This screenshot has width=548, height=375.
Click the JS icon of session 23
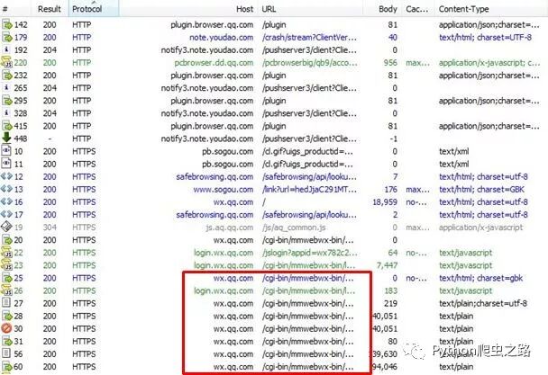point(6,265)
